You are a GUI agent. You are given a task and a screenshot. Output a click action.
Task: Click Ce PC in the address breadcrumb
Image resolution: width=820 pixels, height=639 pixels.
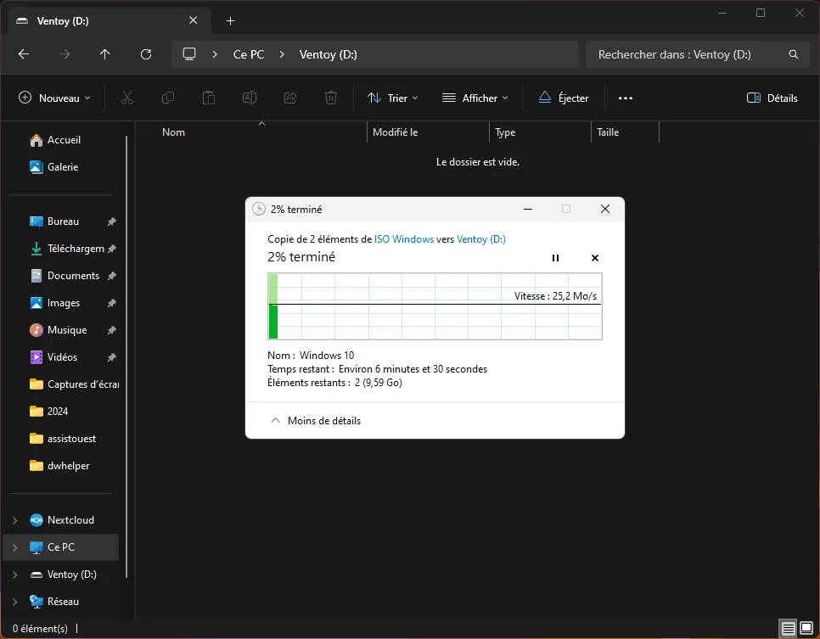click(x=249, y=54)
